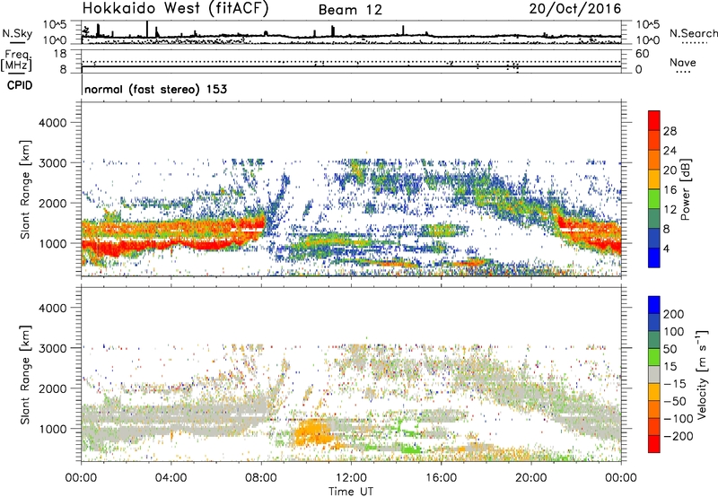Screen dimensions: 718x497
Task: Click the '50' label on Velocity color bar
Action: tap(670, 349)
